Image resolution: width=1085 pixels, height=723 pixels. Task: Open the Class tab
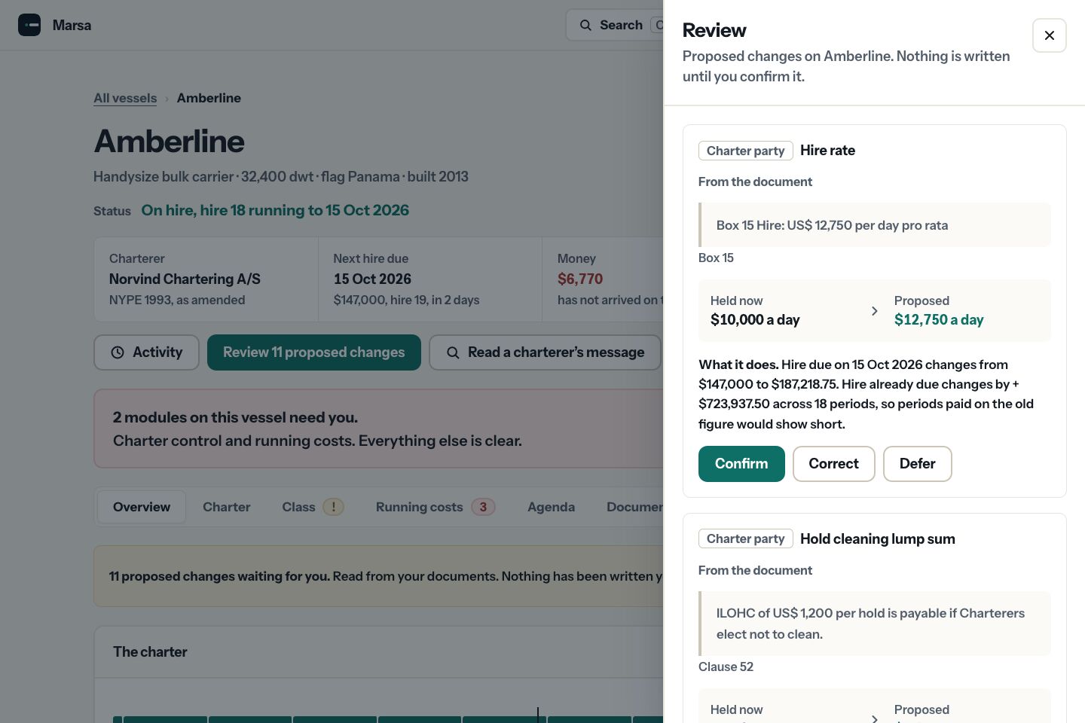[x=313, y=507]
